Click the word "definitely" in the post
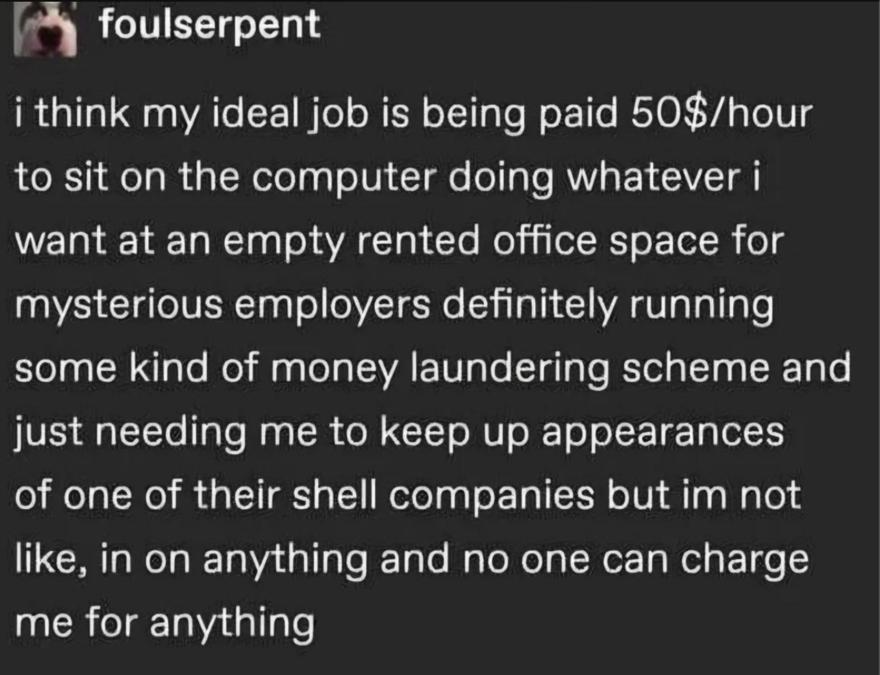This screenshot has height=675, width=880. point(530,305)
